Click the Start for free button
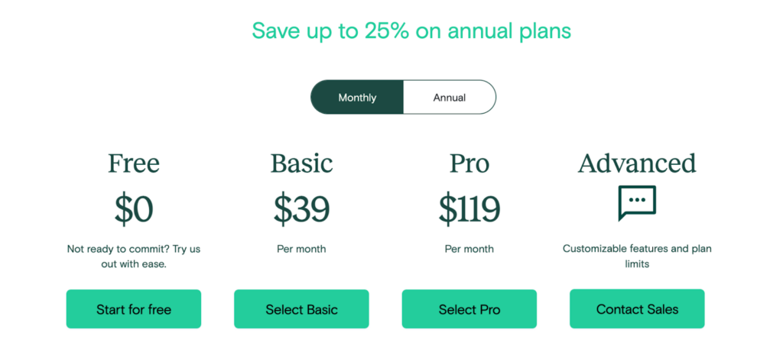783x352 pixels. (134, 309)
